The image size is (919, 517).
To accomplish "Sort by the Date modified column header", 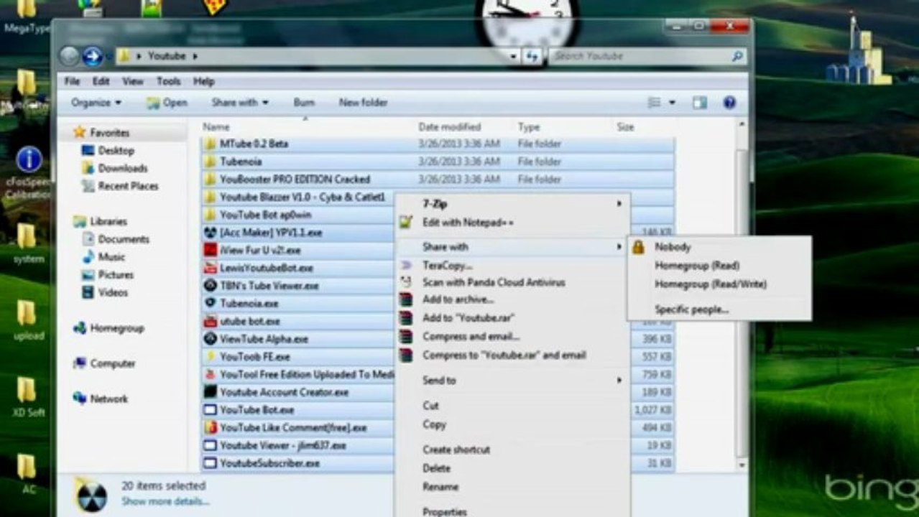I will (x=449, y=127).
